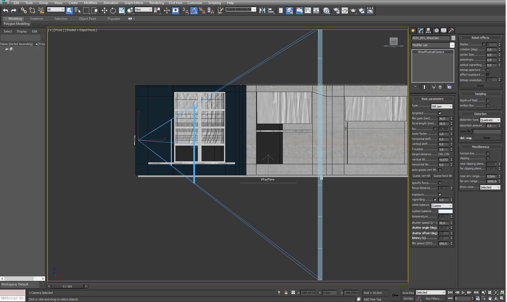This screenshot has height=302, width=507.
Task: Click the focal length input field
Action: pyautogui.click(x=444, y=123)
